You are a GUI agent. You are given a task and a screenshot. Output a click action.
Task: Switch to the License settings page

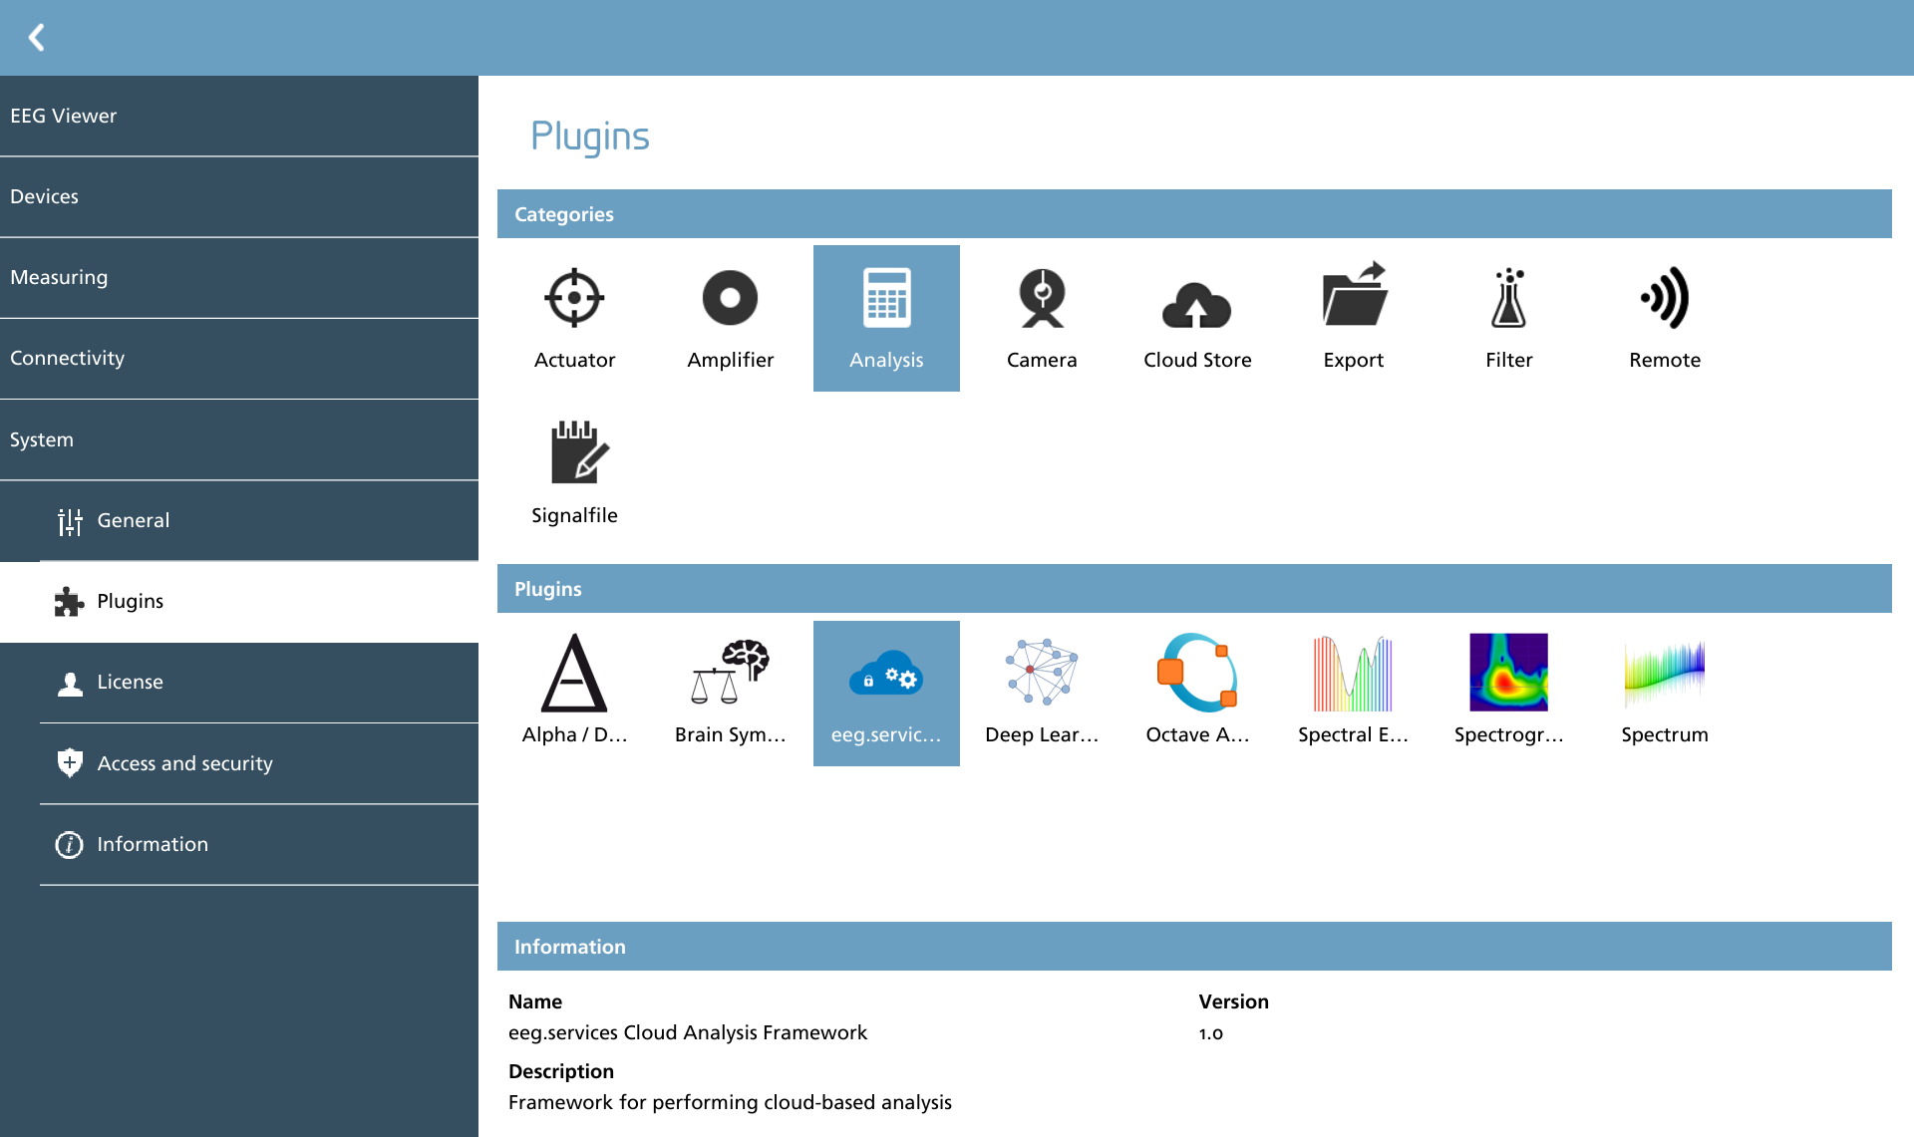click(259, 683)
